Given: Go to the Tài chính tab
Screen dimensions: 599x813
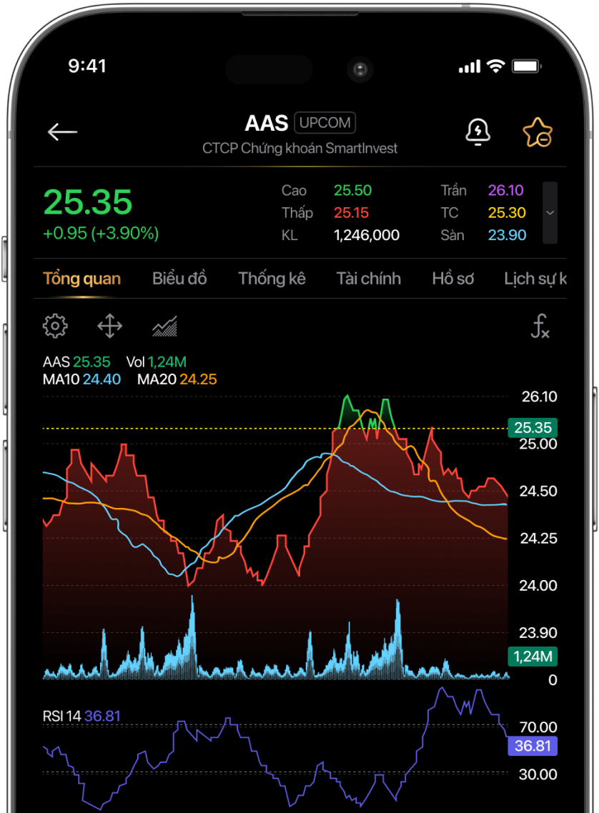Looking at the screenshot, I should (368, 279).
